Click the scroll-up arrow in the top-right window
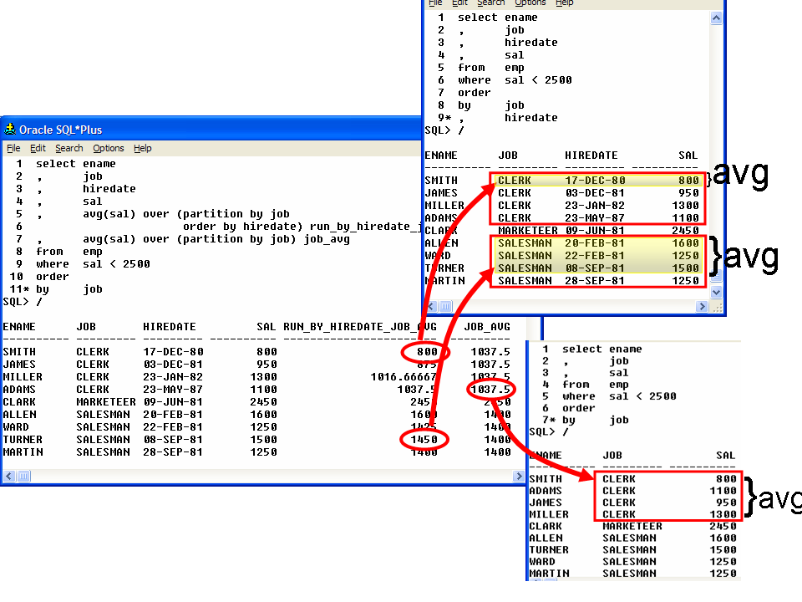 tap(717, 17)
